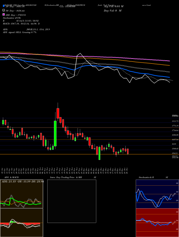179x237 pixels.
Task: Click the tall green candlestick in mid-November
Action: pyautogui.click(x=55, y=133)
